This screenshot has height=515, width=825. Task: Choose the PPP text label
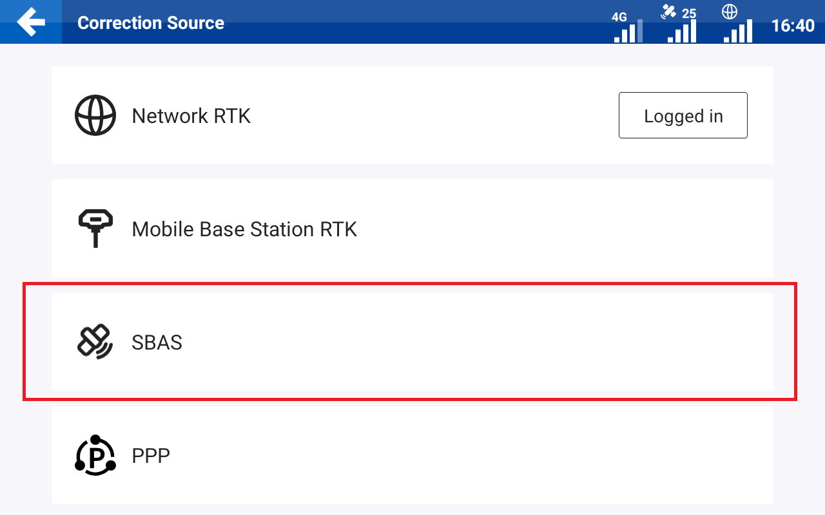(151, 456)
